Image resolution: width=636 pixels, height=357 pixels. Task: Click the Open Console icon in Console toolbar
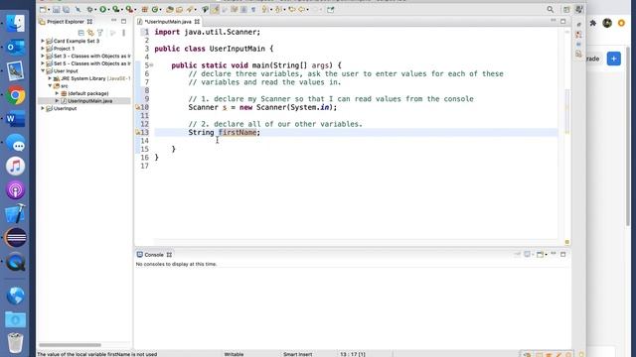[540, 254]
